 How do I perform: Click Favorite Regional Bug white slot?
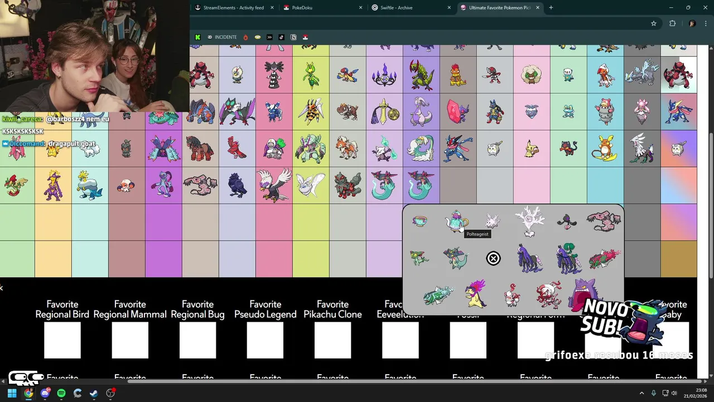coord(197,340)
